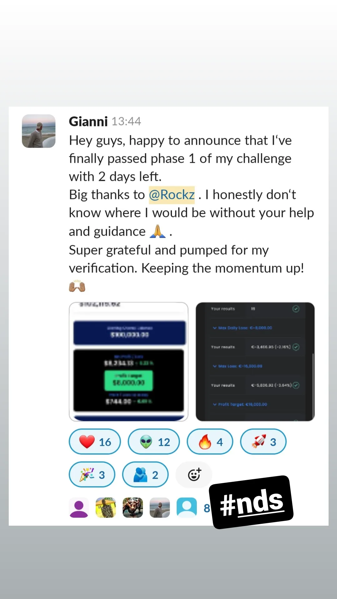337x599 pixels.
Task: Toggle the alien emoji reaction with 12
Action: pyautogui.click(x=154, y=441)
